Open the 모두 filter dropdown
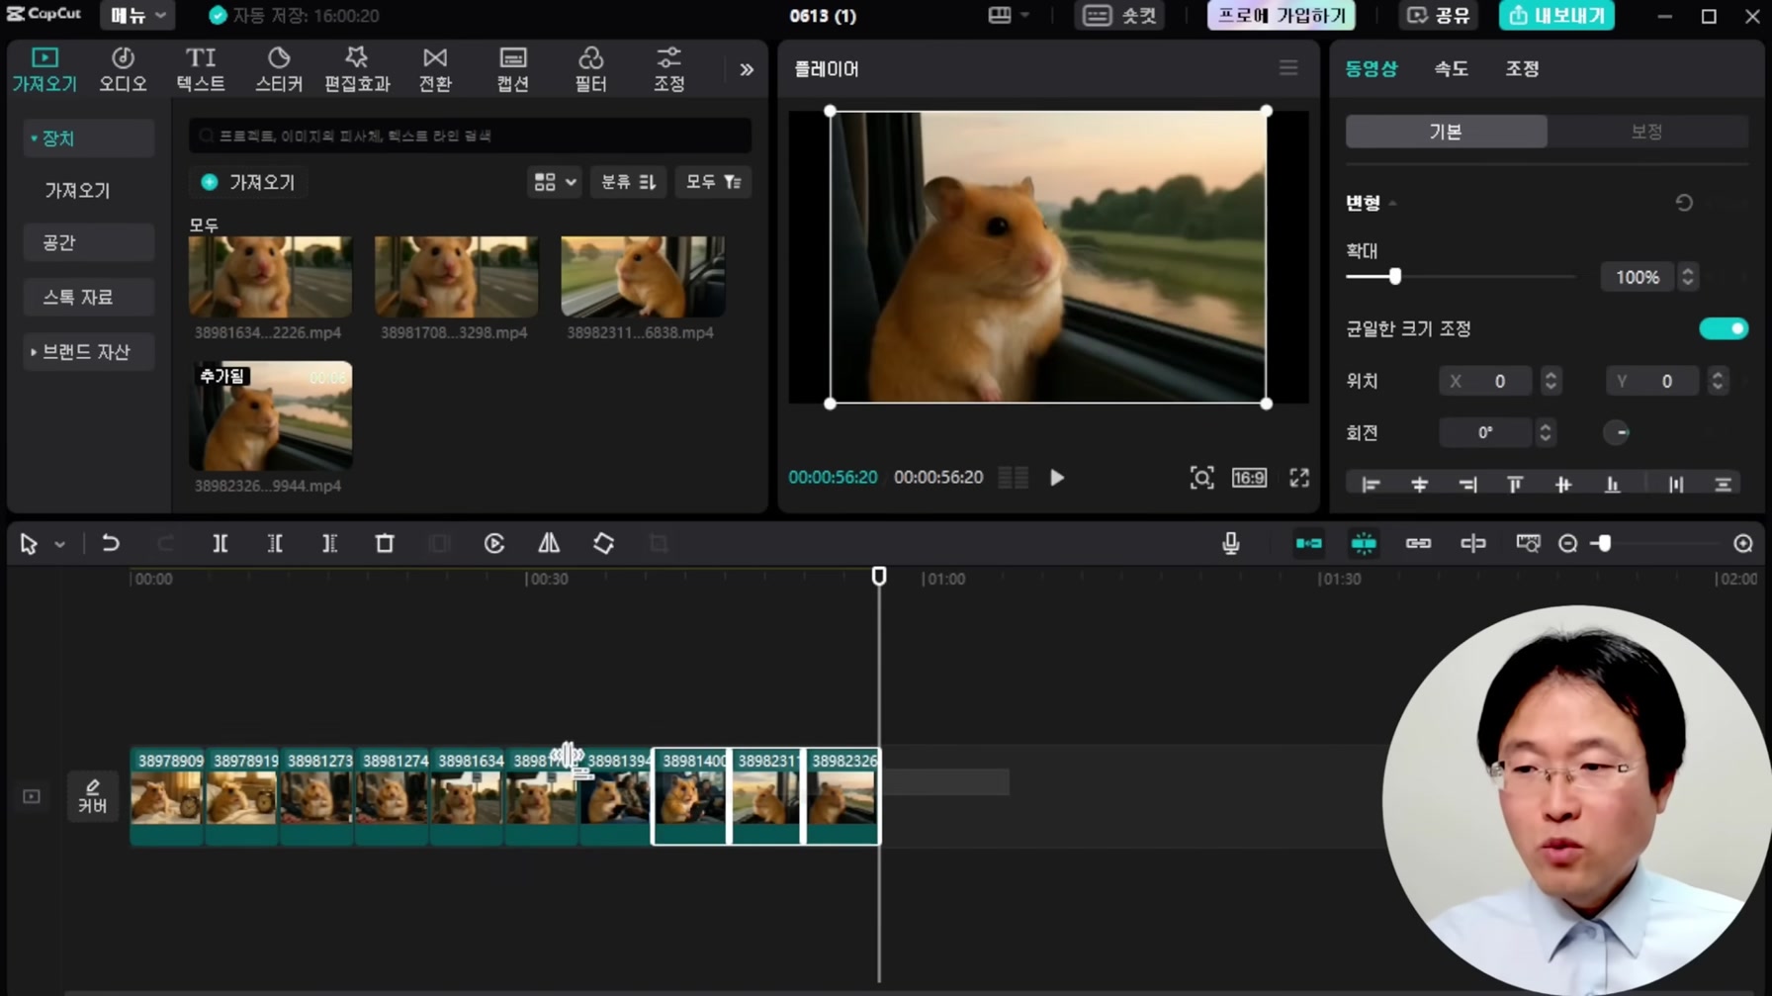Viewport: 1772px width, 996px height. click(713, 182)
